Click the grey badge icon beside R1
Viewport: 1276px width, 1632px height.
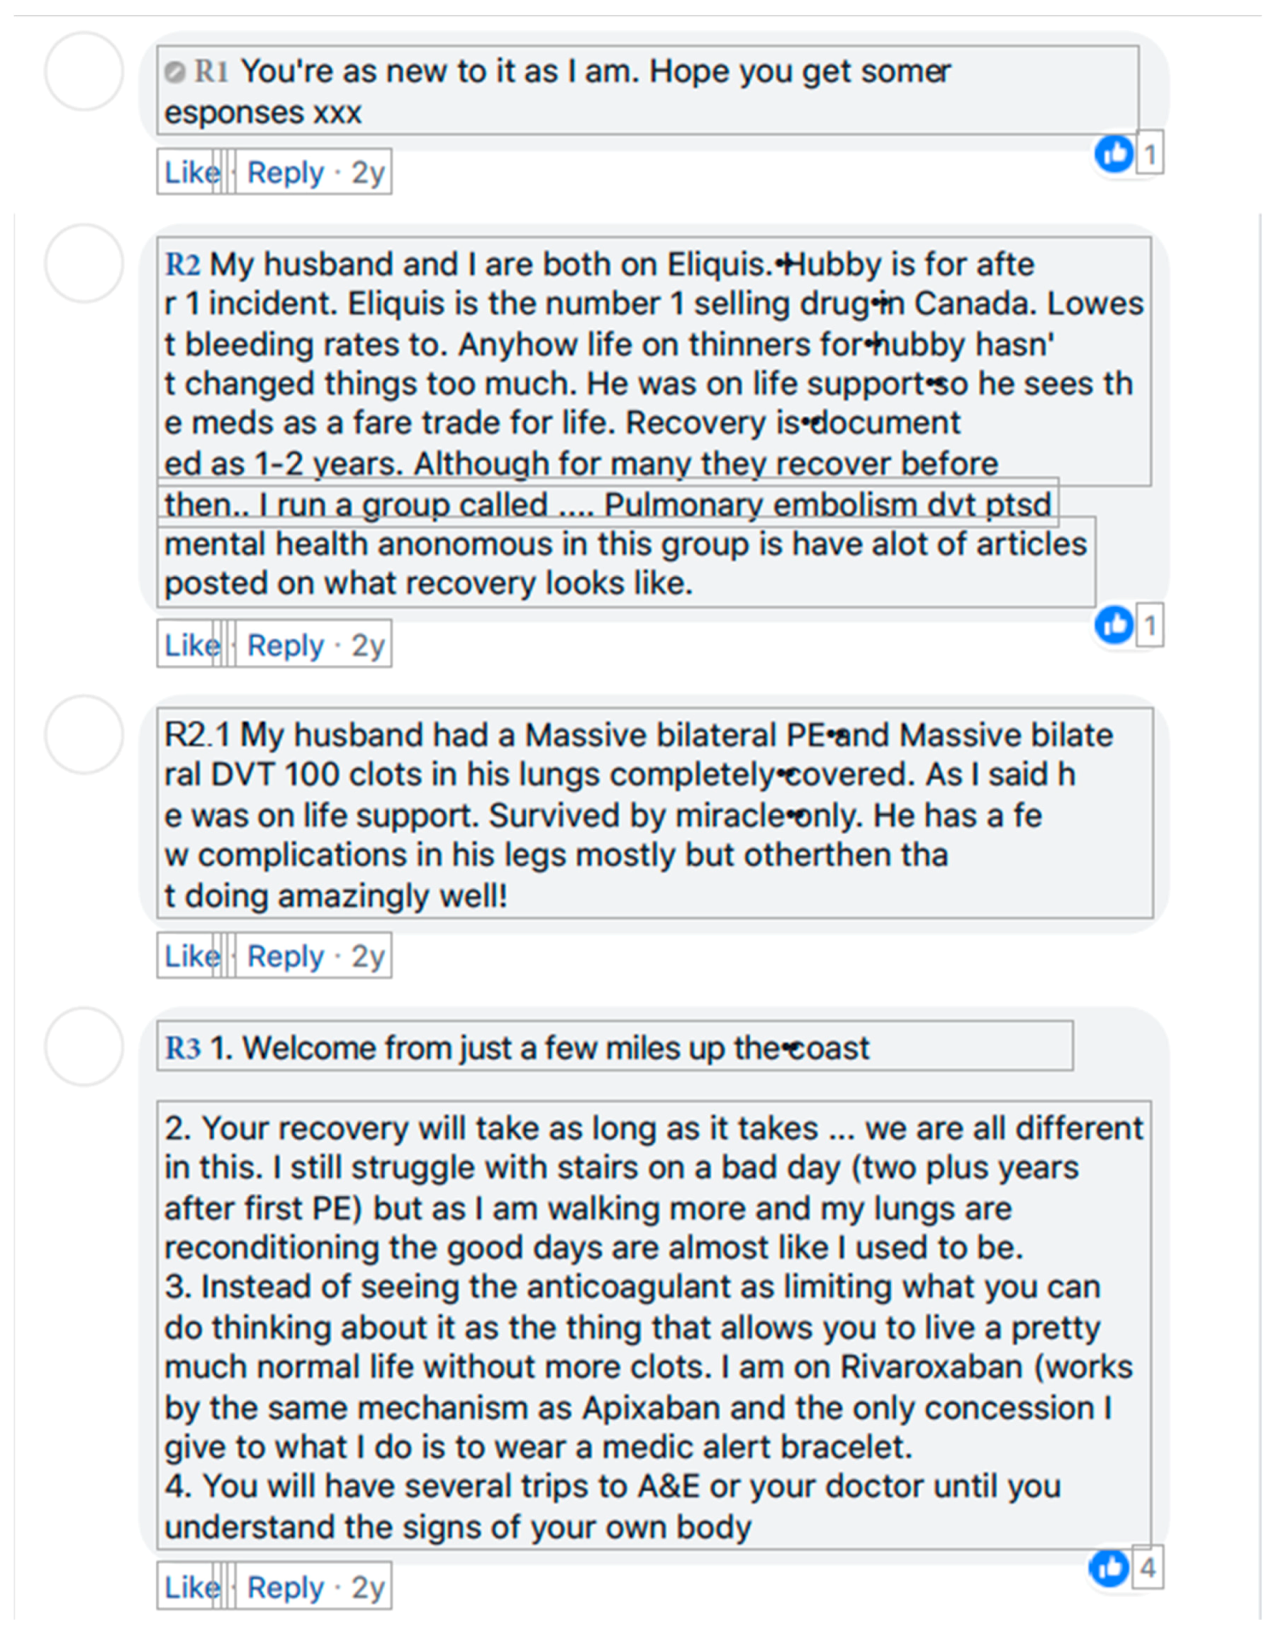click(x=174, y=72)
